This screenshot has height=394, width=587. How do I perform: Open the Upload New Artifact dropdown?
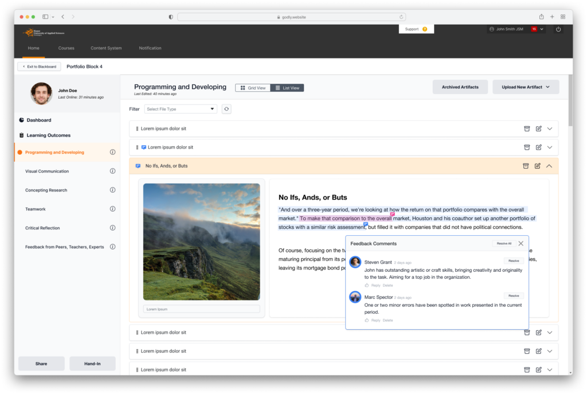click(526, 87)
